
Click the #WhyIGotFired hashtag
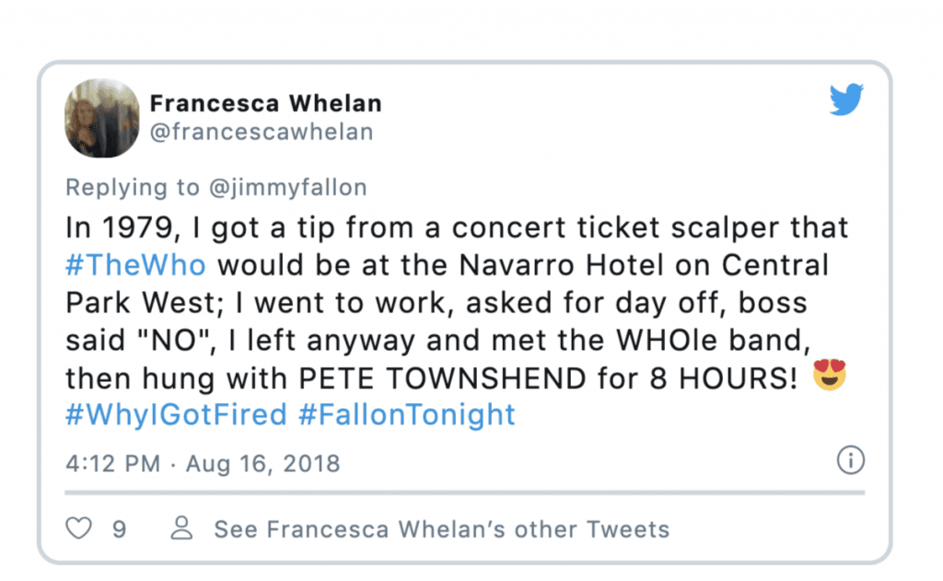176,414
